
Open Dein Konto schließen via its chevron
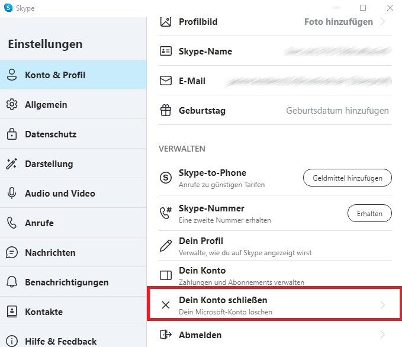[383, 305]
